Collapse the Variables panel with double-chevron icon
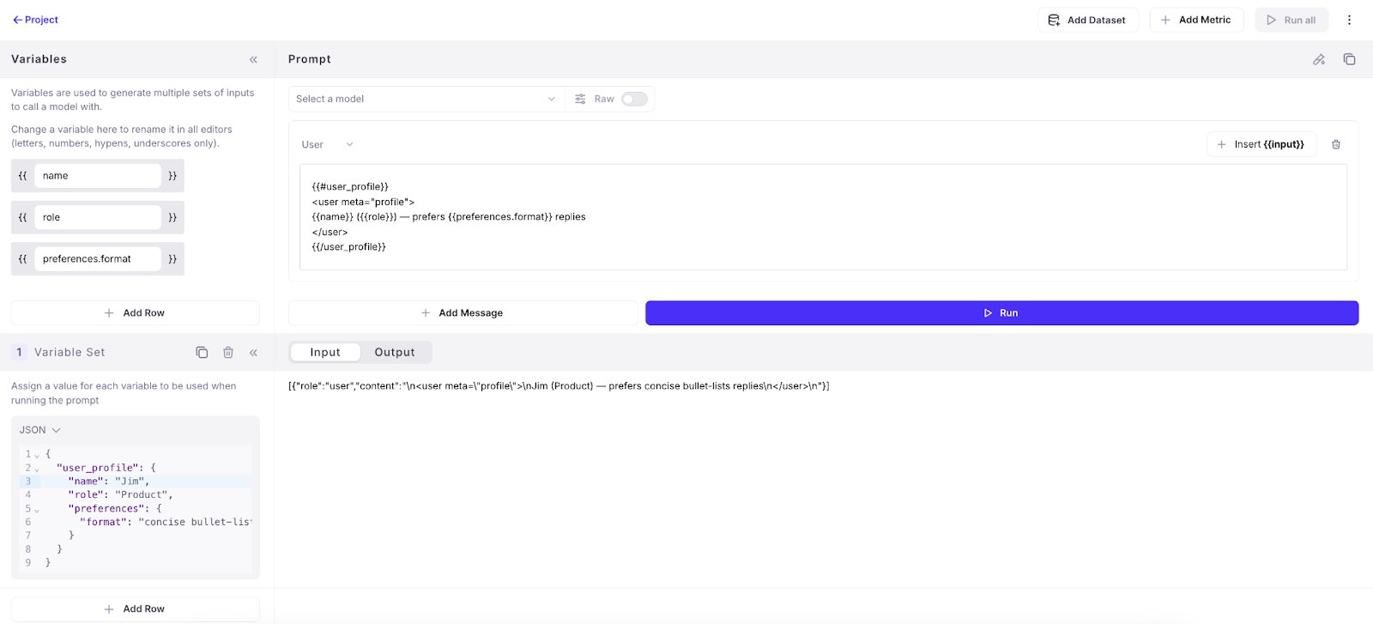This screenshot has height=624, width=1373. (x=253, y=59)
